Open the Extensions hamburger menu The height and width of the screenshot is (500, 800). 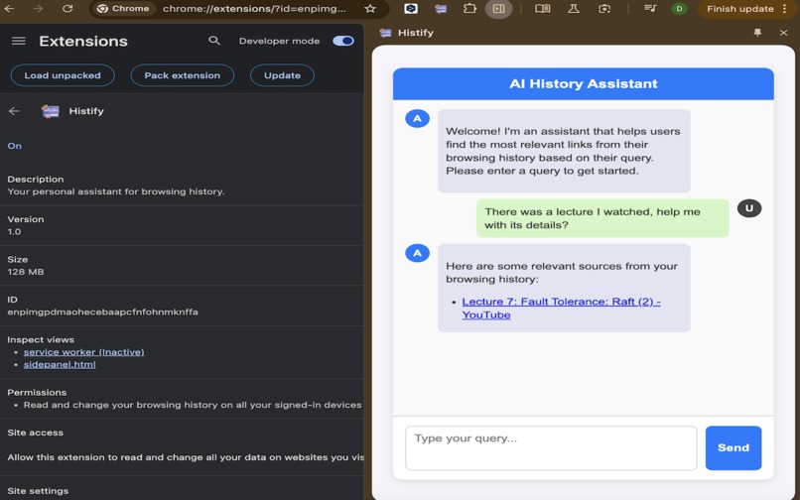(19, 41)
